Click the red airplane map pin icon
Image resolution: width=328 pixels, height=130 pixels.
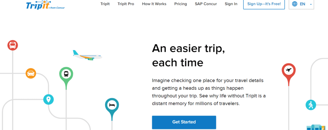click(x=288, y=70)
